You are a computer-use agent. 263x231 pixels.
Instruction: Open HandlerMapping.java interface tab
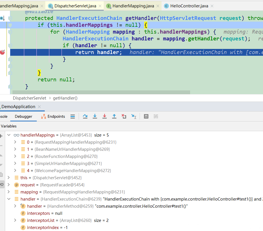(133, 6)
